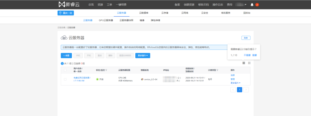Viewport: 311px width, 116px height.
Task: Tick the checkbox for 免费试用云服务器 row
Action: point(65,79)
